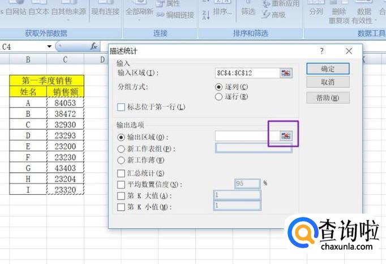Screen dimensions: 386x264
Task: Click the dialog's question mark help icon
Action: [322, 52]
